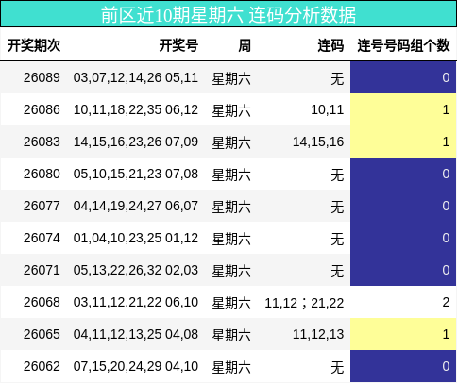457x383 pixels.
Task: Click blue count cell 0 for 26062
Action: 403,366
